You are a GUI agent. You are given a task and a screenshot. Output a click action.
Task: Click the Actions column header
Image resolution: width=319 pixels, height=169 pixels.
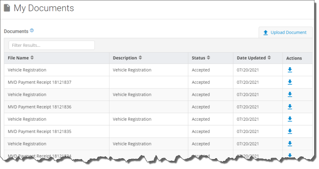pyautogui.click(x=294, y=58)
